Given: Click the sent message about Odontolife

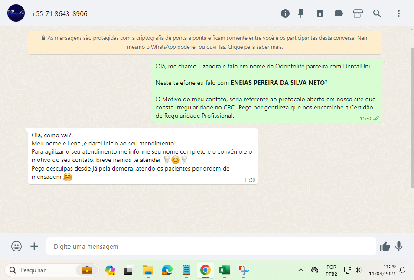Looking at the screenshot, I should pyautogui.click(x=267, y=91).
